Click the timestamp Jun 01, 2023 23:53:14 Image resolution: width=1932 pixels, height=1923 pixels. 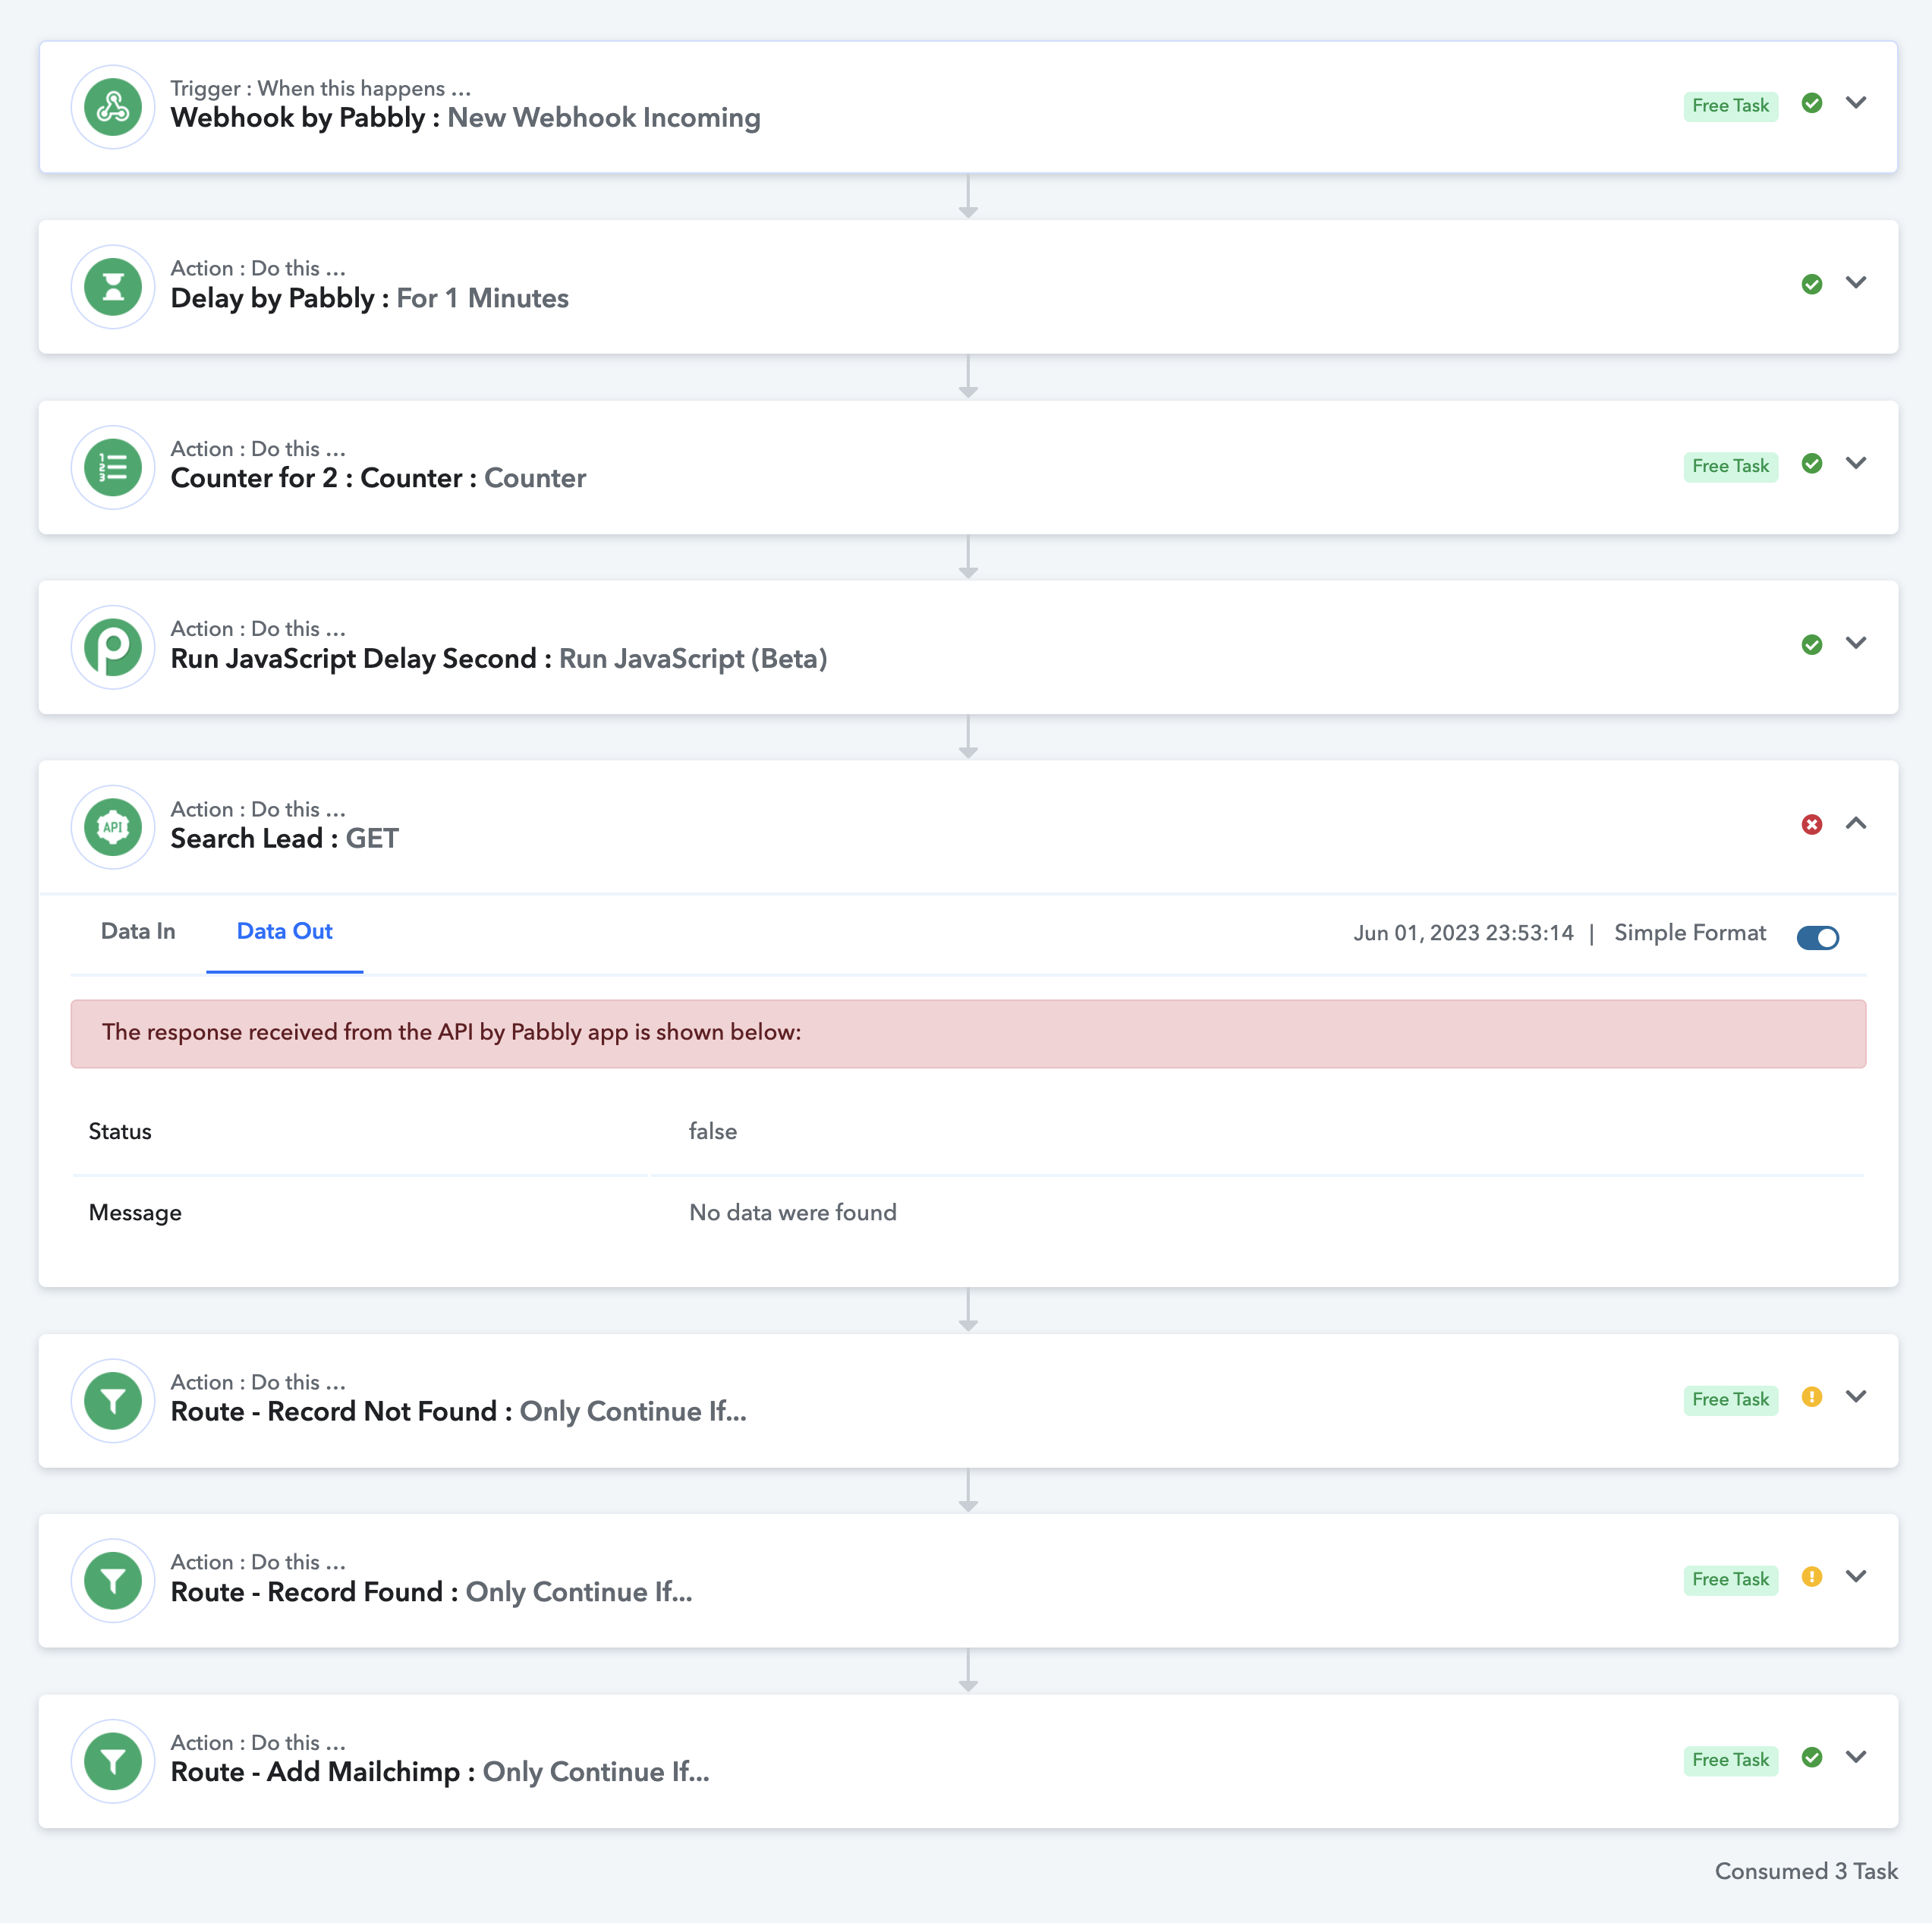coord(1463,933)
